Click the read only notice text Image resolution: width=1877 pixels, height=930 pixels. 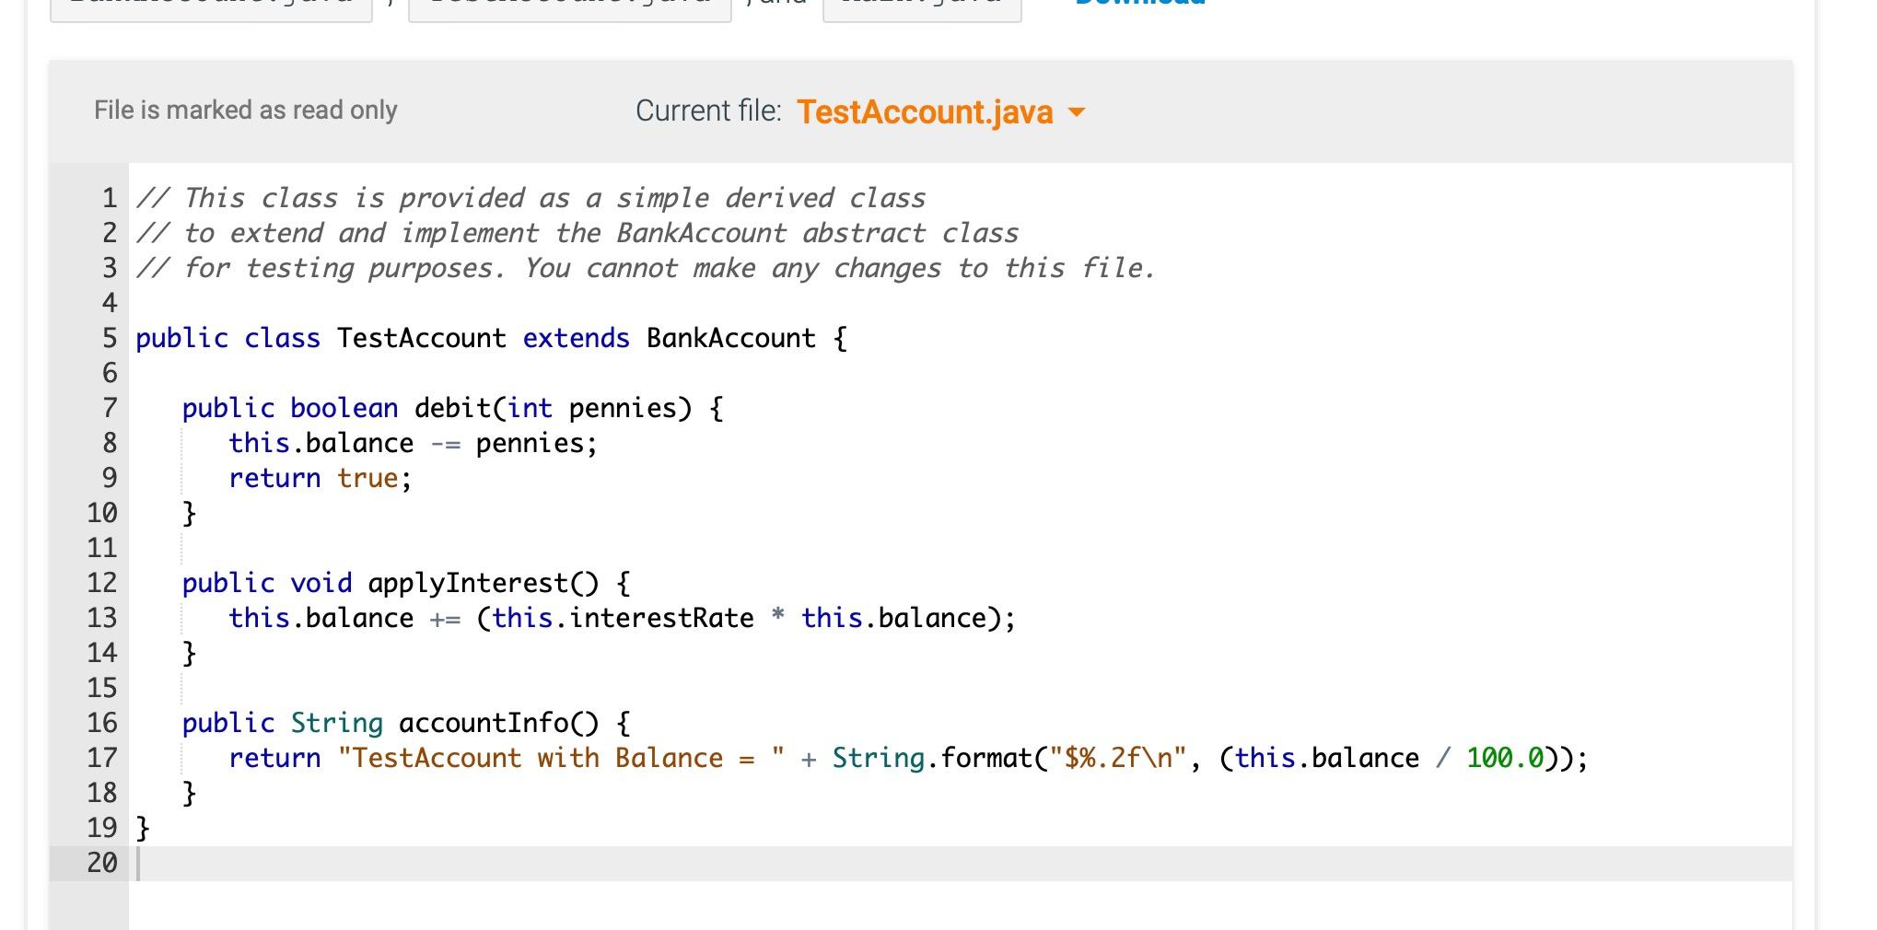point(243,110)
